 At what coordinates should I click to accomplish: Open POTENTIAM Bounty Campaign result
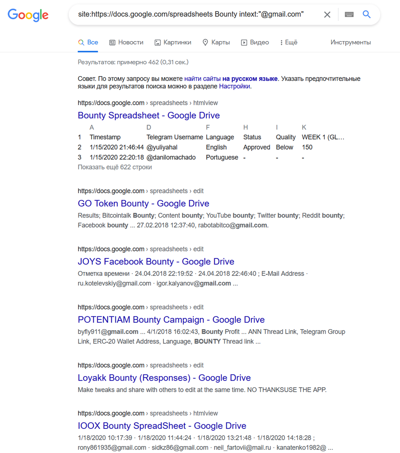click(171, 320)
